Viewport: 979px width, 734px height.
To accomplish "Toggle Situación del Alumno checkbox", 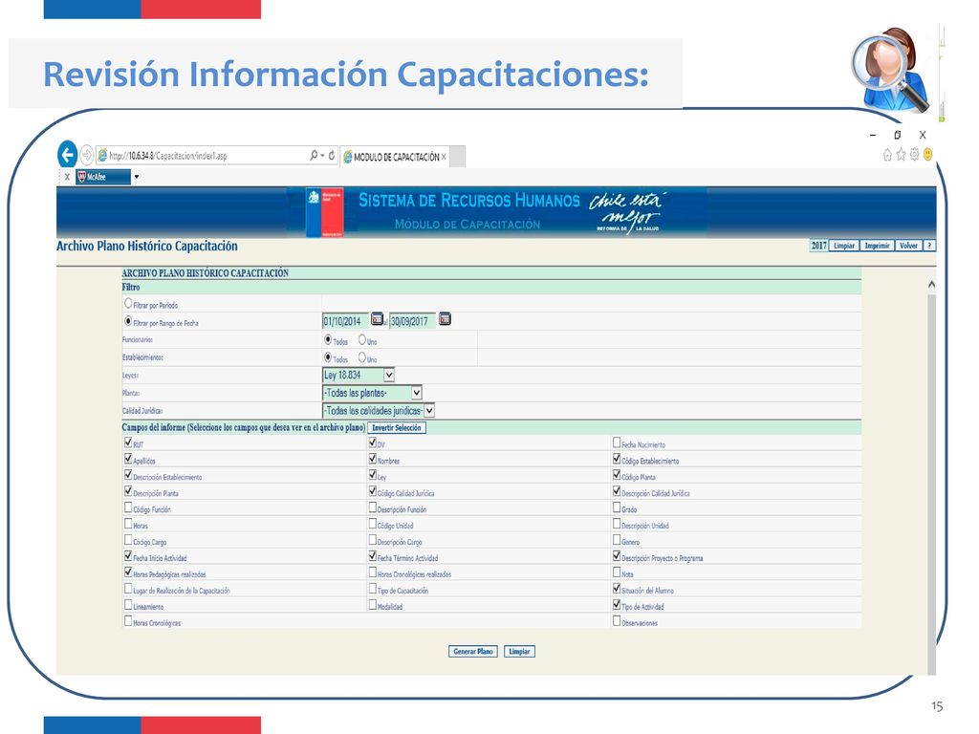I will (x=617, y=589).
